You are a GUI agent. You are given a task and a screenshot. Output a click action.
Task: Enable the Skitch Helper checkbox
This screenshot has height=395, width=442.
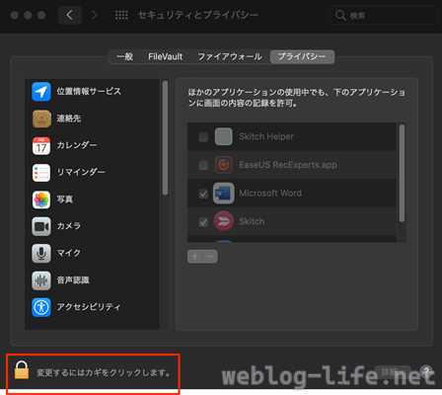(x=203, y=136)
